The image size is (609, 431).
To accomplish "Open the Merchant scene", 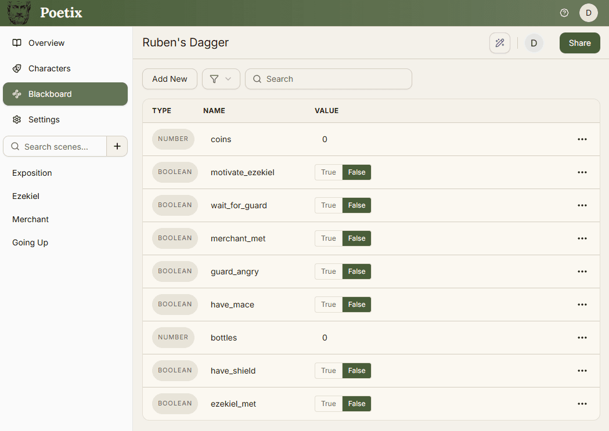I will (x=30, y=220).
